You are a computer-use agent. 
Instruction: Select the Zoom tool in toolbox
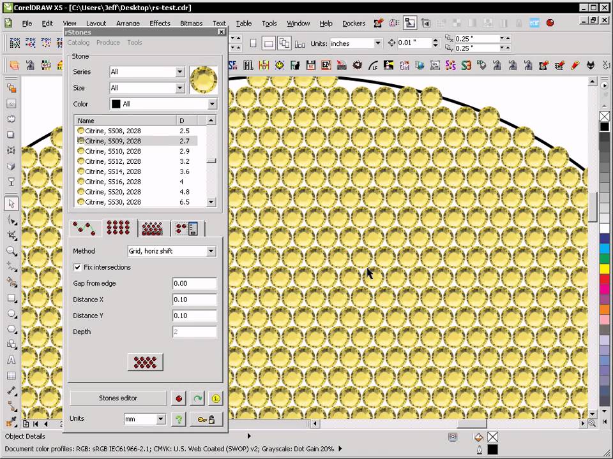coord(11,251)
